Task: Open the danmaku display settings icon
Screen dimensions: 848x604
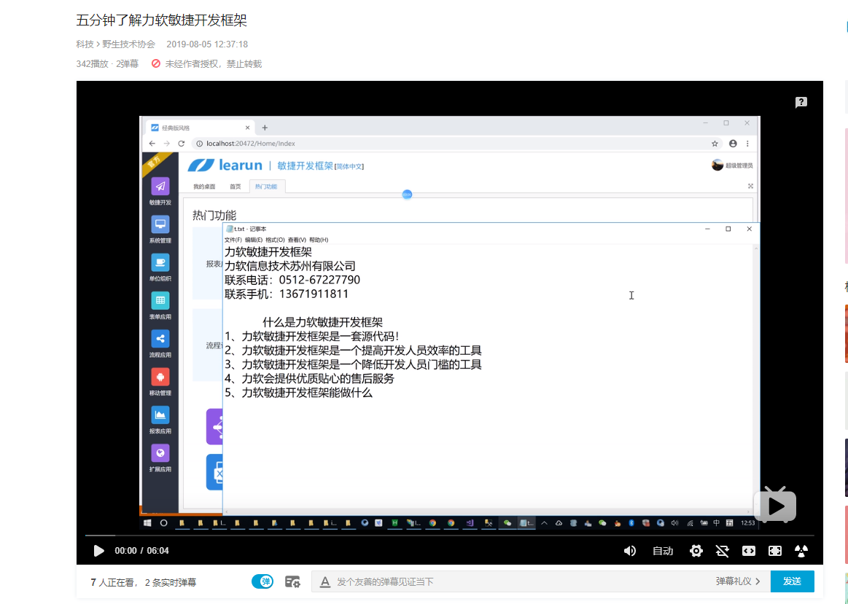Action: click(x=292, y=581)
